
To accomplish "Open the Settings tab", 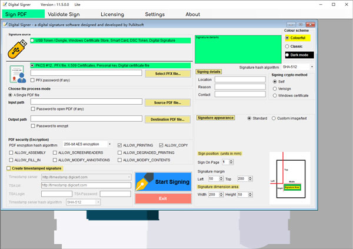I will click(x=155, y=14).
